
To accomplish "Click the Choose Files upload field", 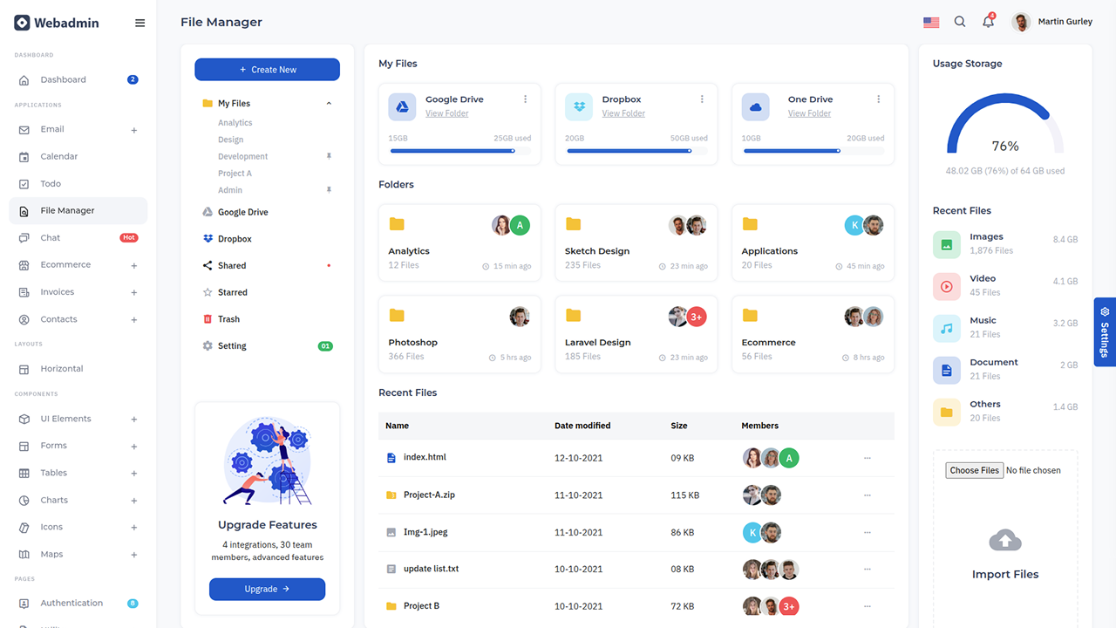I will 974,469.
